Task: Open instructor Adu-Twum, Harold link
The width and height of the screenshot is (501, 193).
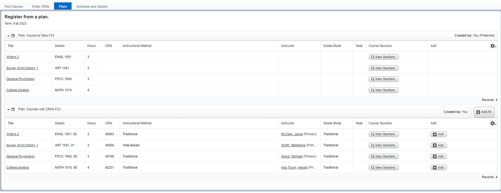Action: pos(294,167)
